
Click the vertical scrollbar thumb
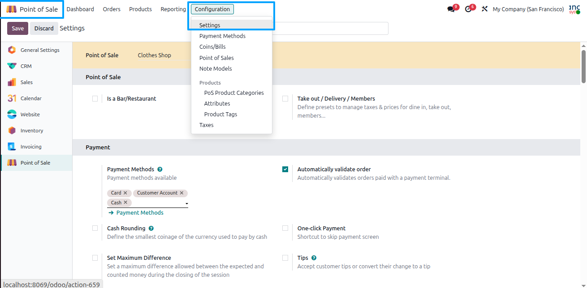[x=583, y=66]
